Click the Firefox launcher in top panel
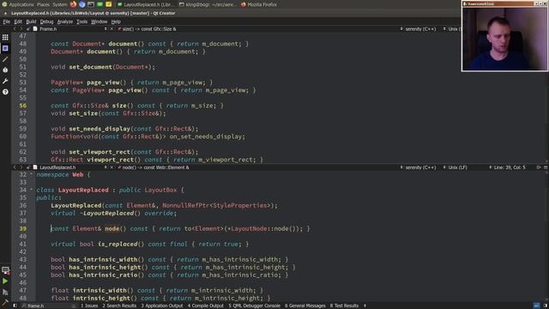The image size is (549, 309). pyautogui.click(x=73, y=4)
